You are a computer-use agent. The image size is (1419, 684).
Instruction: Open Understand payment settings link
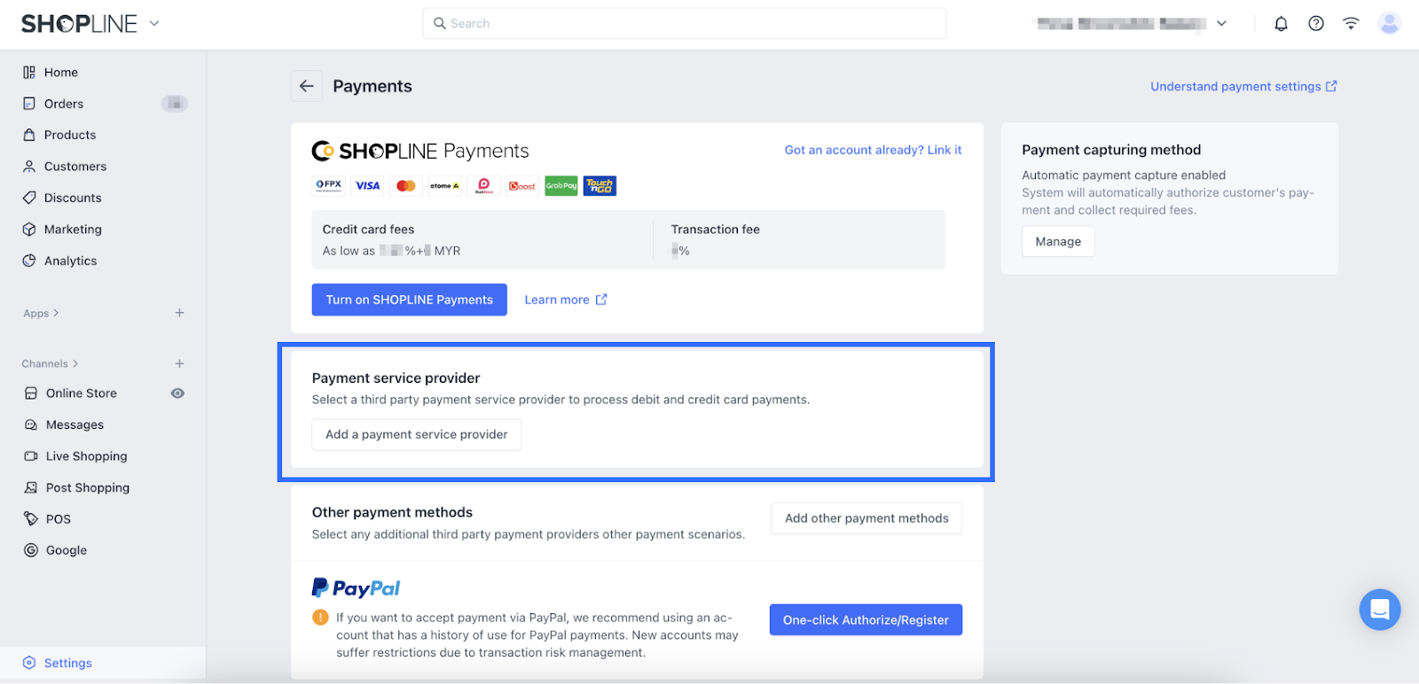click(1243, 87)
